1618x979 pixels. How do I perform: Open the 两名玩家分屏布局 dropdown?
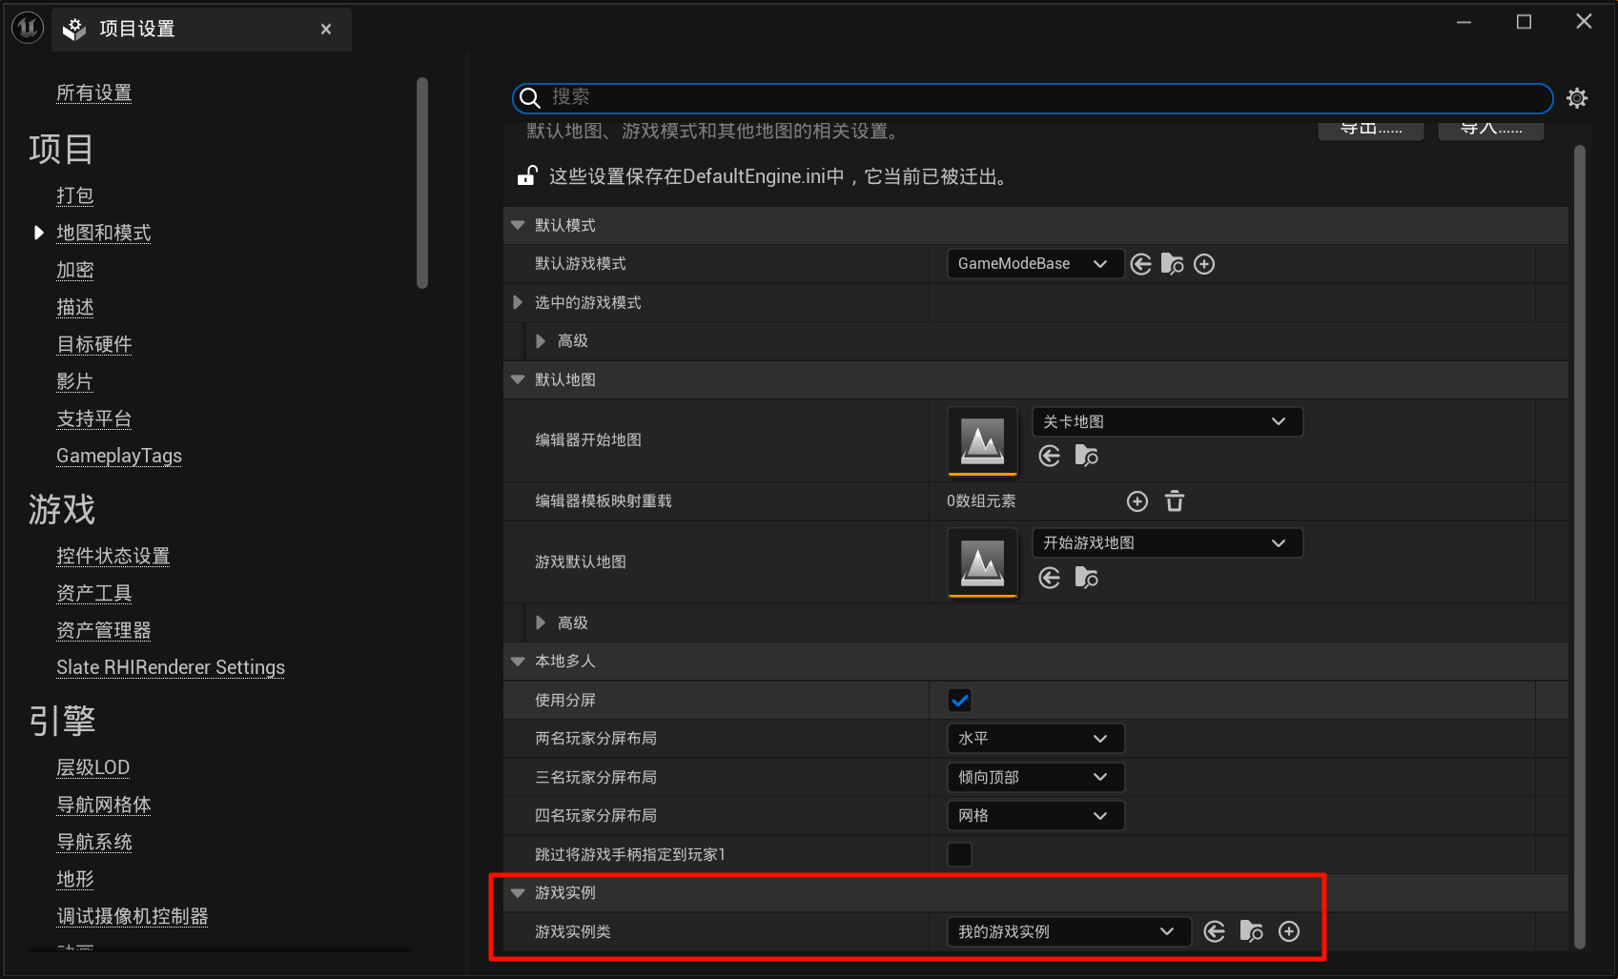click(1034, 739)
